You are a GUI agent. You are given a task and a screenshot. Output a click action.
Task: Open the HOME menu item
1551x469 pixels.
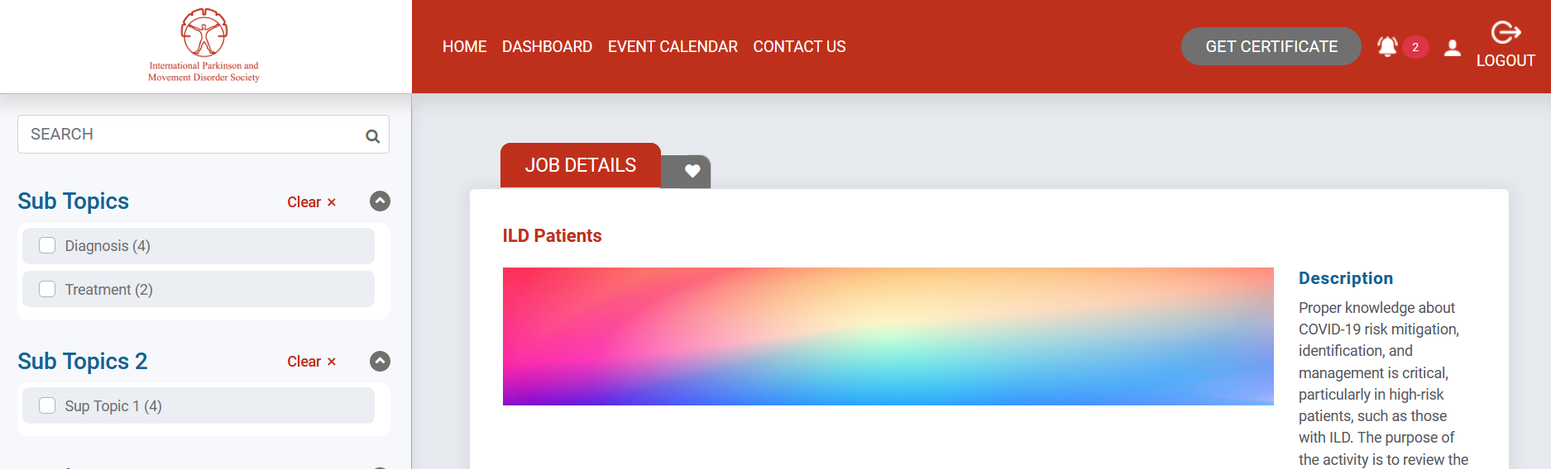tap(464, 47)
